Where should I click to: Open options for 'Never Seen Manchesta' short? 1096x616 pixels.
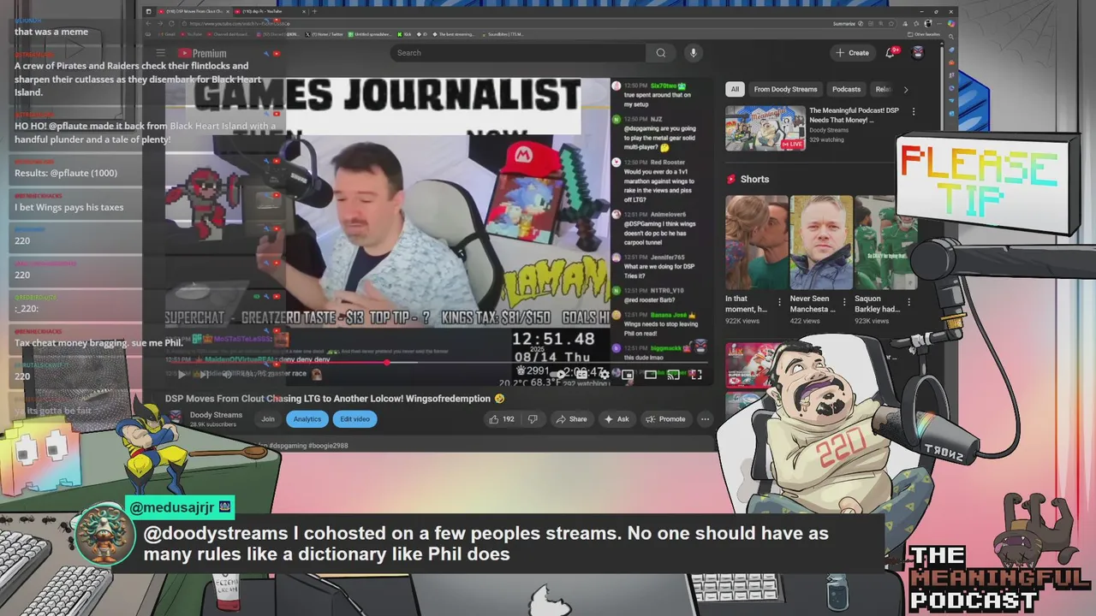click(844, 302)
